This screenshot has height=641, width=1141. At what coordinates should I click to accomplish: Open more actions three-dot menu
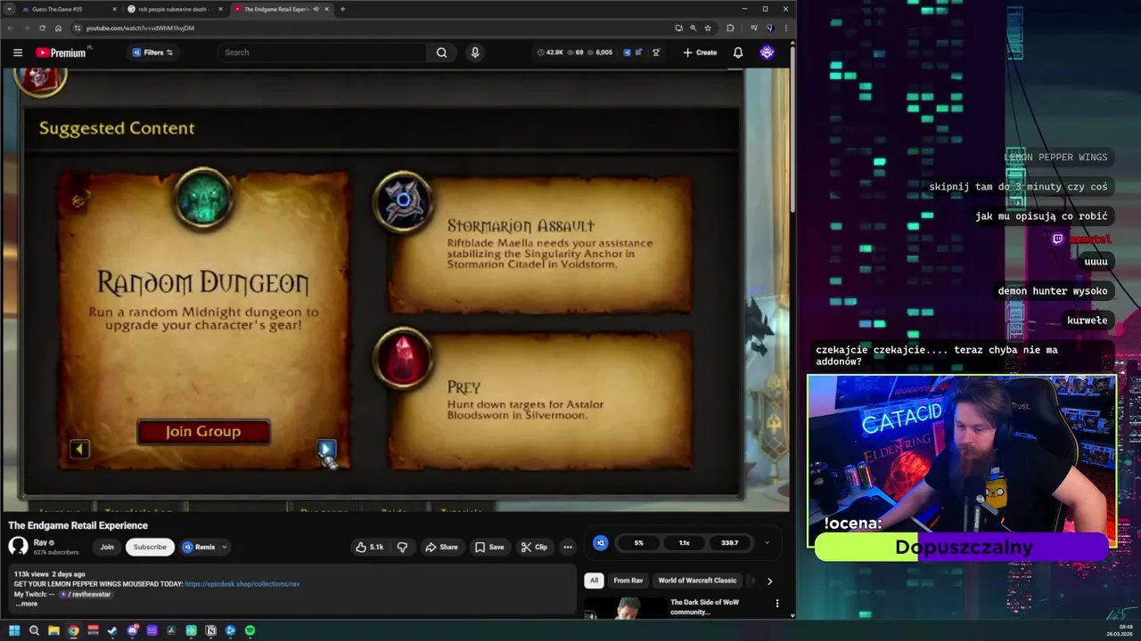pyautogui.click(x=568, y=547)
